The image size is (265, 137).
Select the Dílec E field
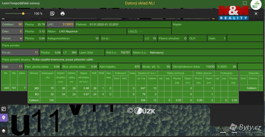(x=12, y=31)
